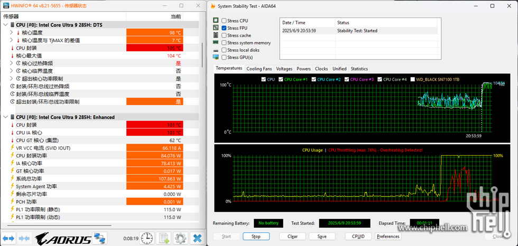Expand the 超出核心功率限制 row
Screen dimensions: 518x246
(11, 79)
